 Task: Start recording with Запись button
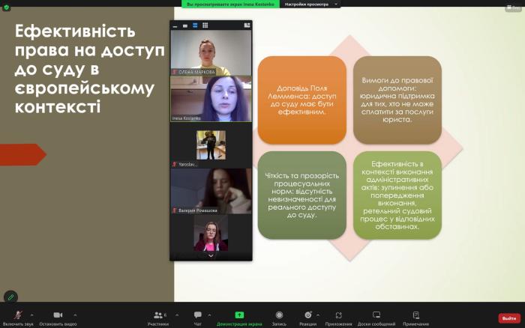tap(279, 317)
